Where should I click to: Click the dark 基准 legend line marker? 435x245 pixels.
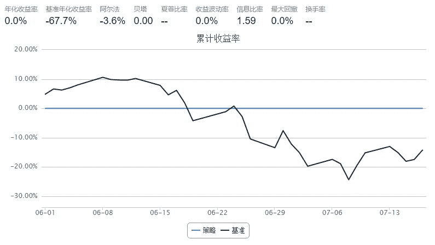tap(225, 231)
